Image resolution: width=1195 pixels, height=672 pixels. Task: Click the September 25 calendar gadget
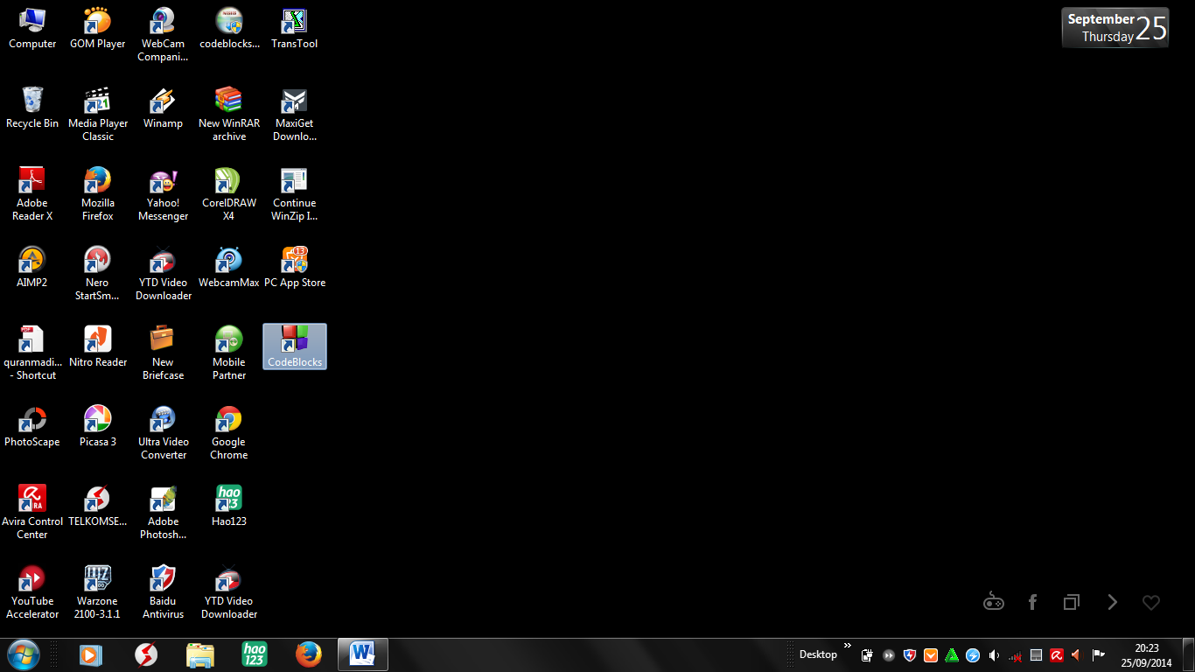coord(1115,28)
